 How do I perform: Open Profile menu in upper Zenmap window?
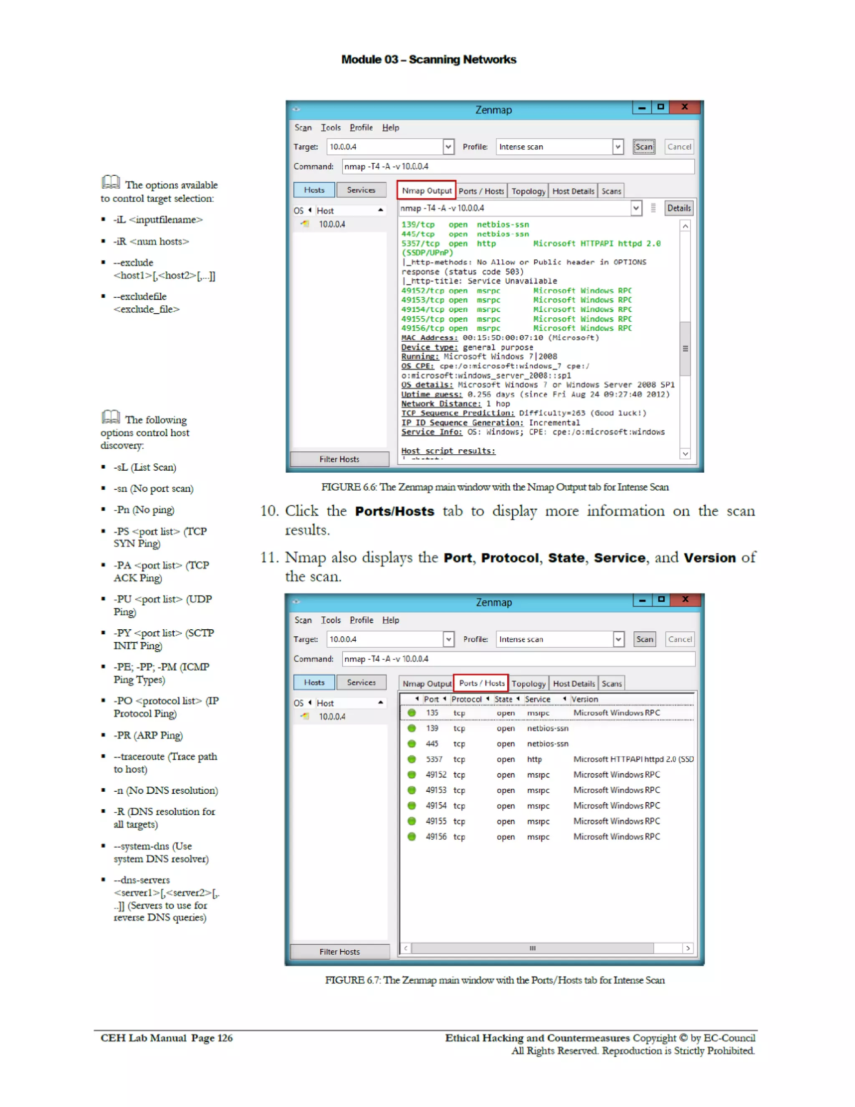click(x=361, y=128)
